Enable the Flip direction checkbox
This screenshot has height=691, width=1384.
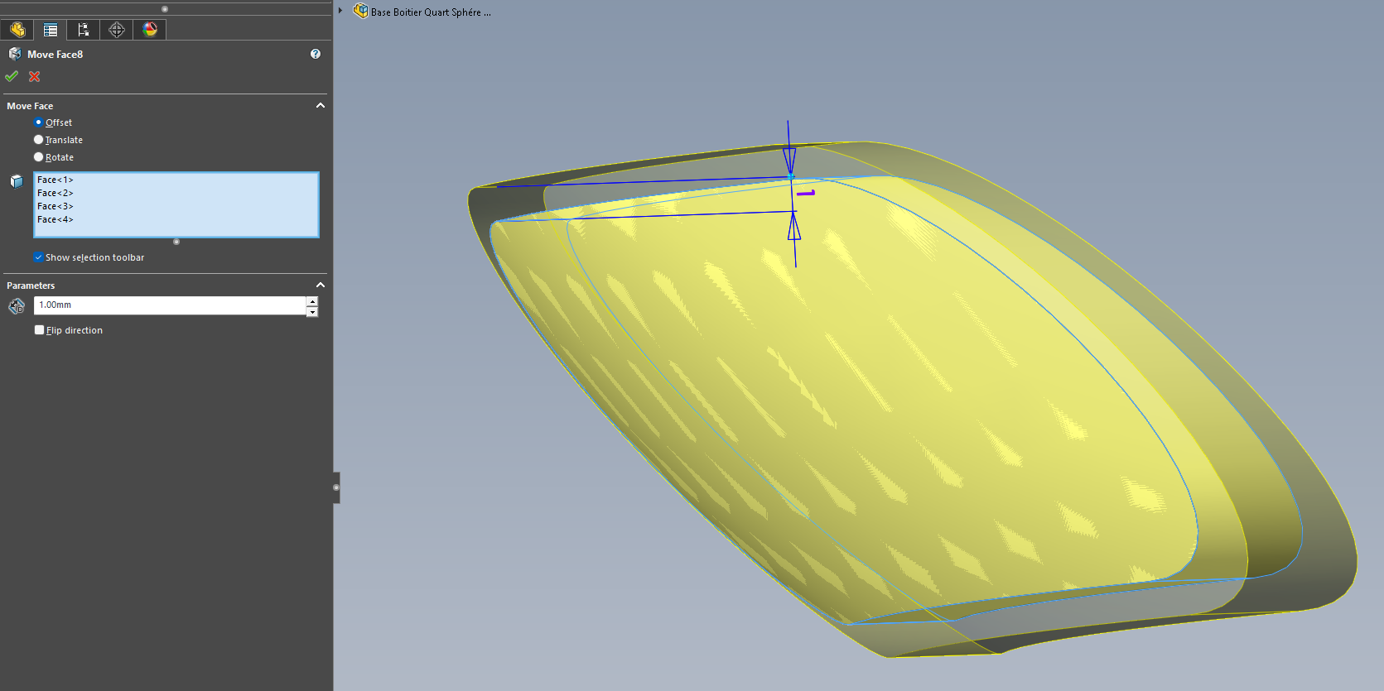pos(39,330)
